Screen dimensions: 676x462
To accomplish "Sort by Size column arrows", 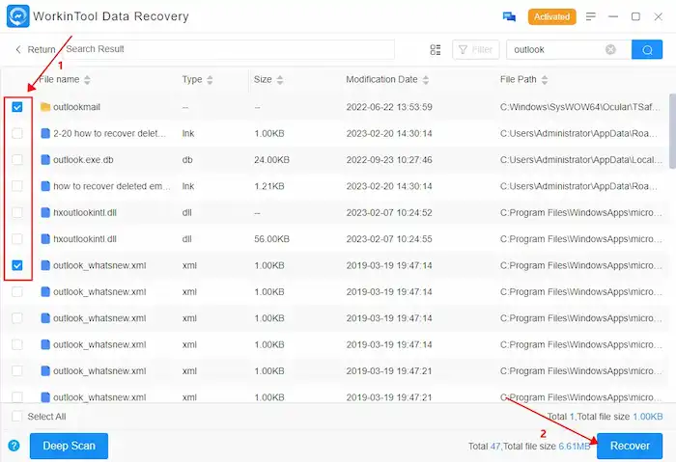I will 280,80.
